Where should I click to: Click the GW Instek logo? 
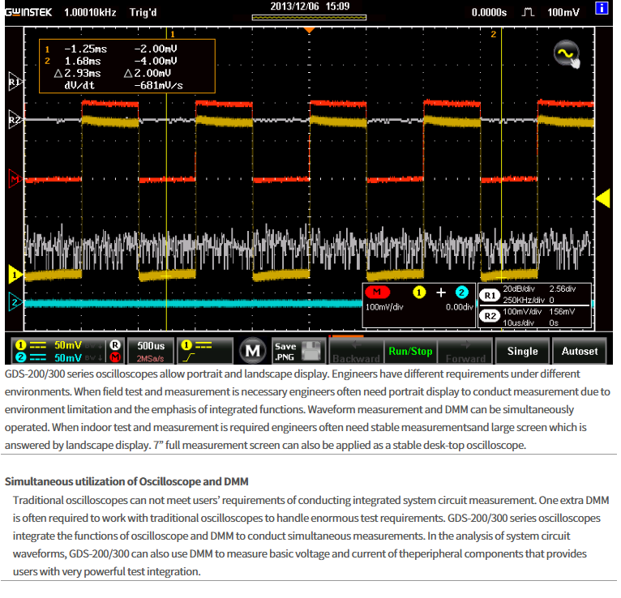[28, 13]
